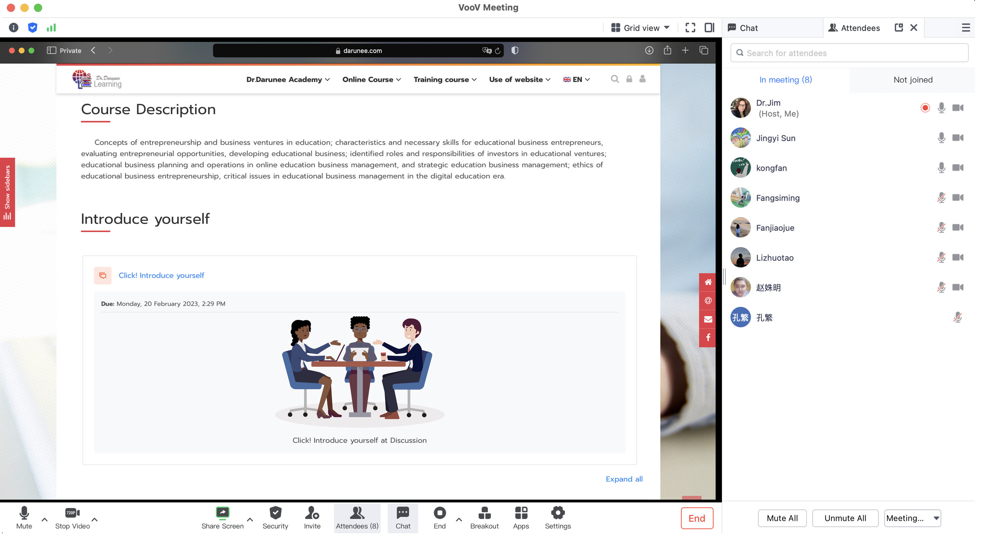Click Mute All button
The image size is (1005, 554).
782,518
